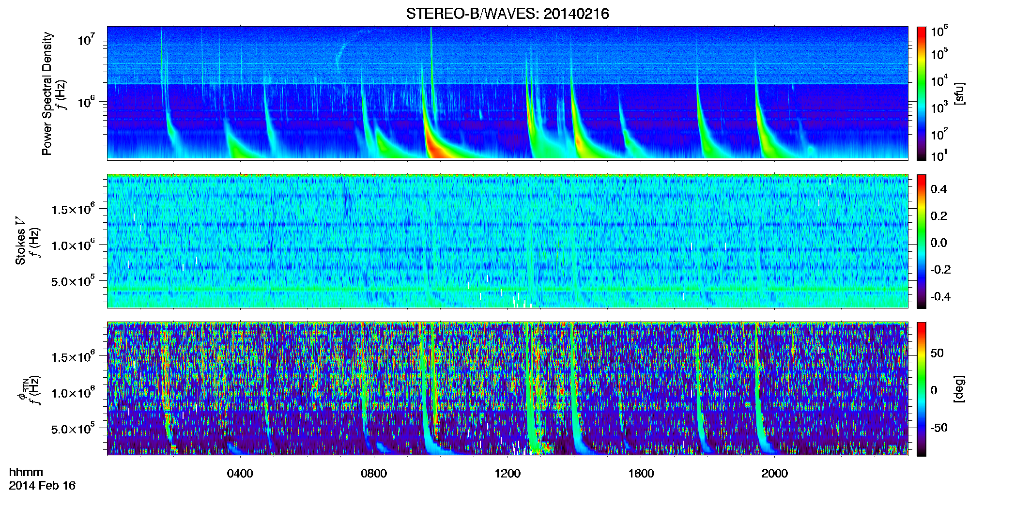Click the Stokes V spectrogram panel

coord(507,241)
